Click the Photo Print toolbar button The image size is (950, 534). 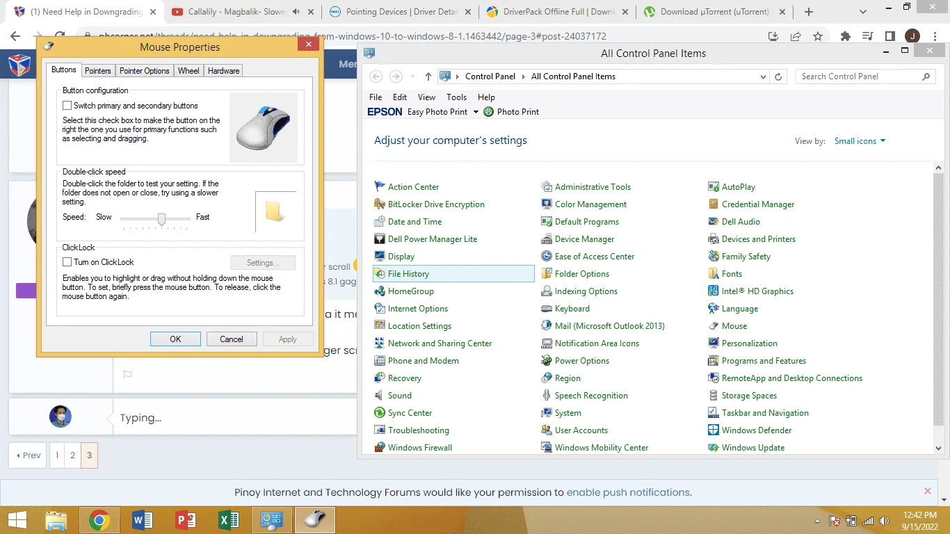point(511,112)
